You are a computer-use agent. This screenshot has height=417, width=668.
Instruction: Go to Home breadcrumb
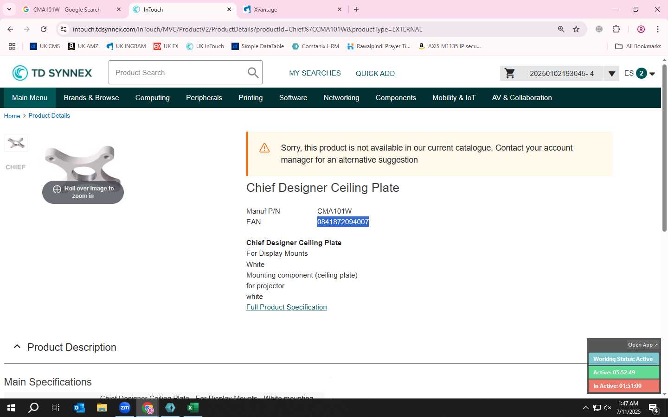coord(12,116)
